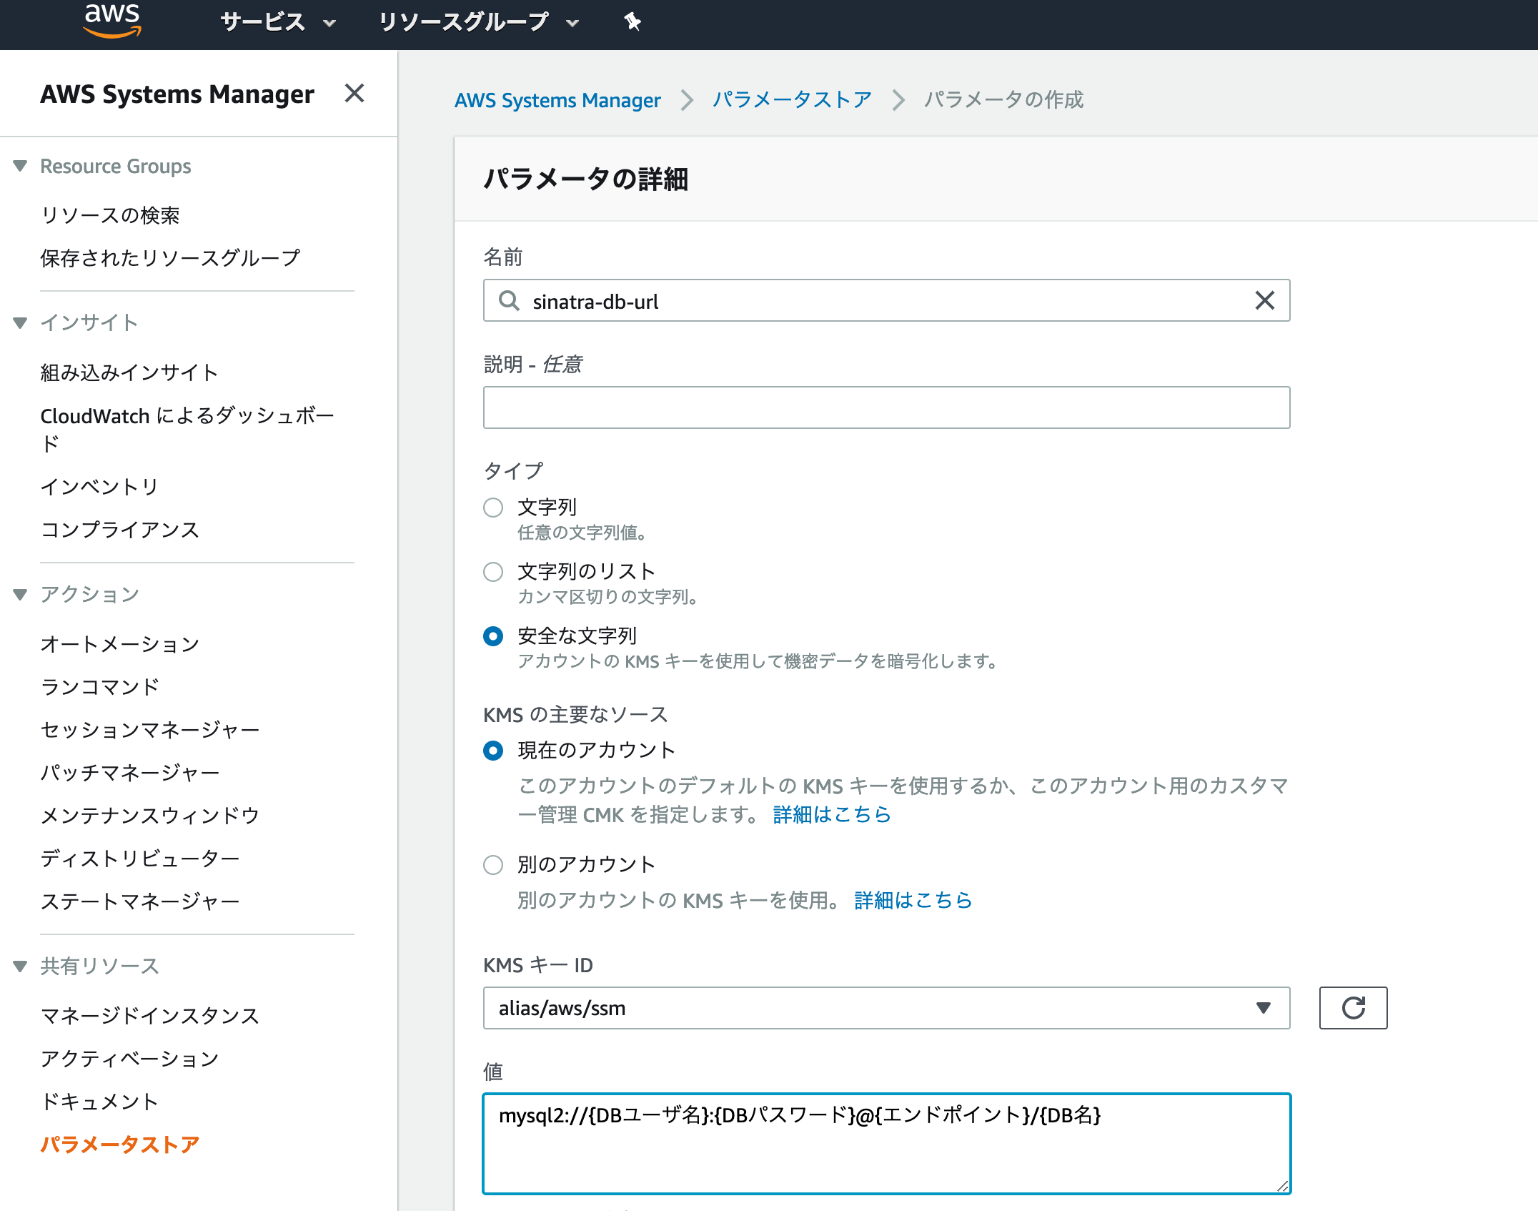Refresh the KMS key ID list
Image resolution: width=1538 pixels, height=1211 pixels.
pyautogui.click(x=1353, y=1008)
